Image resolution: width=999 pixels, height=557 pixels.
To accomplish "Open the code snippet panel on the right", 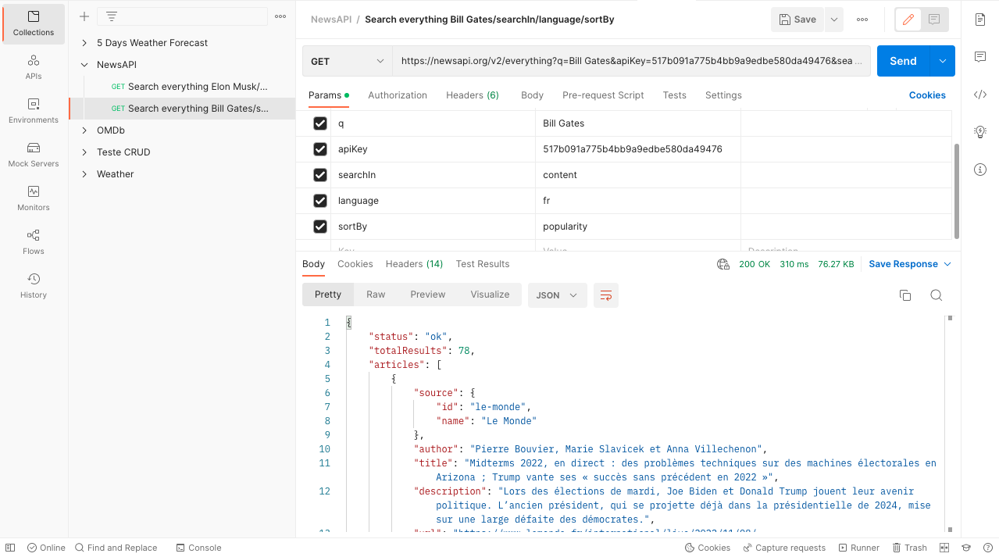I will click(x=979, y=95).
